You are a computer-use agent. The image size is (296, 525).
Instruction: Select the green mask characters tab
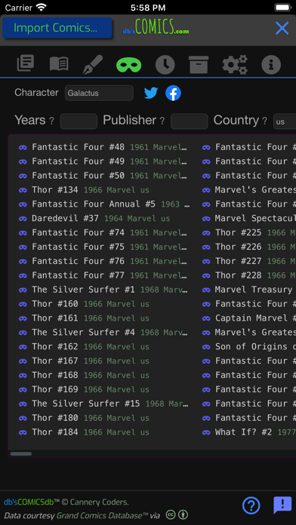(128, 65)
